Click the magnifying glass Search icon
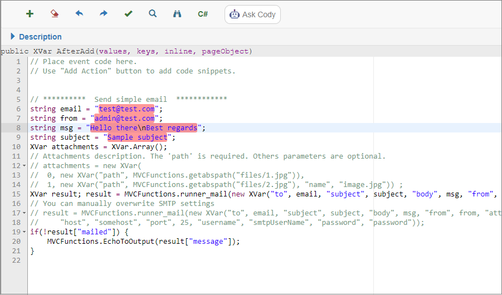The image size is (502, 295). click(x=153, y=14)
